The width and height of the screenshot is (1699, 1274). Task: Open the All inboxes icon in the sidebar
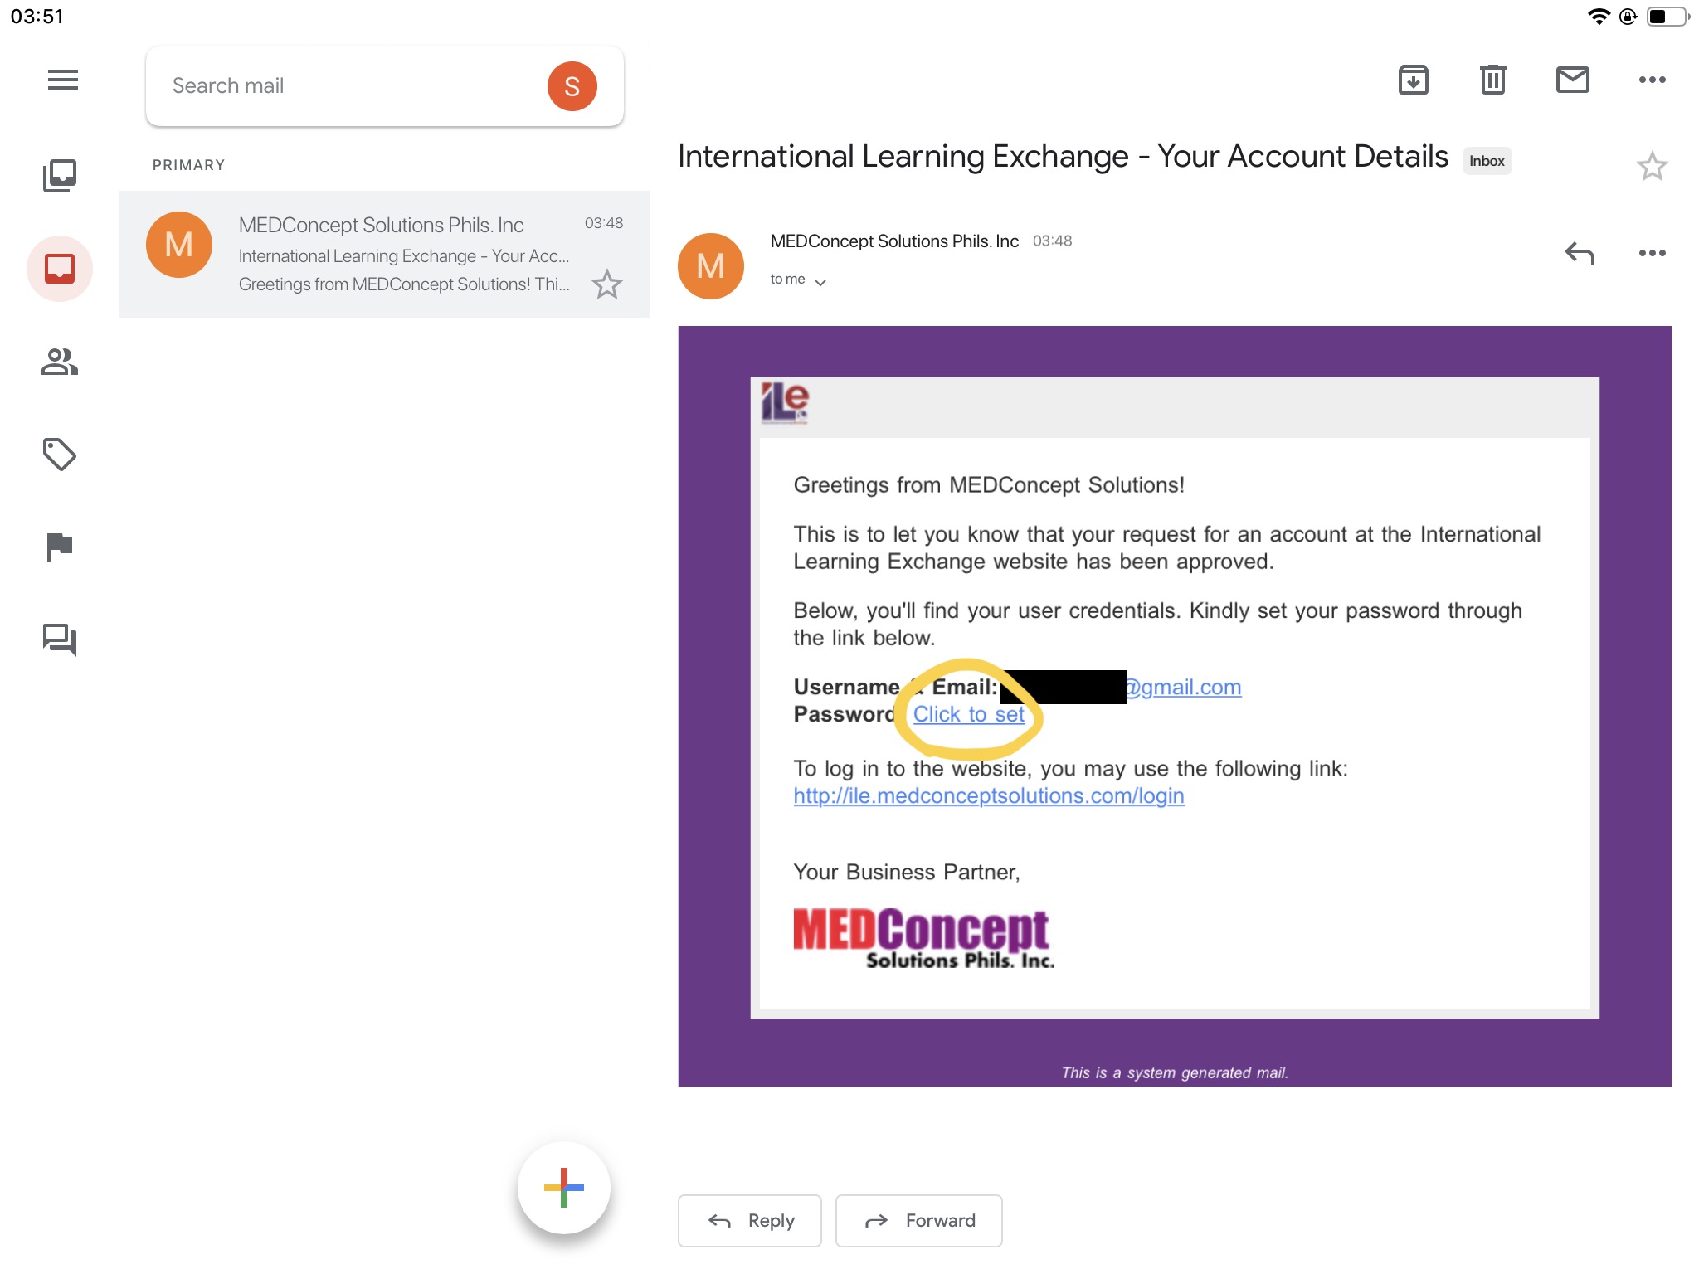pos(60,175)
